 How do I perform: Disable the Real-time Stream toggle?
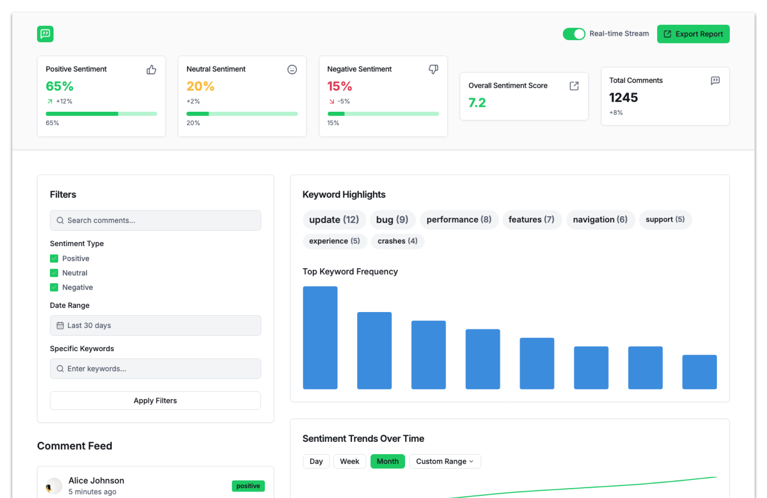tap(574, 34)
